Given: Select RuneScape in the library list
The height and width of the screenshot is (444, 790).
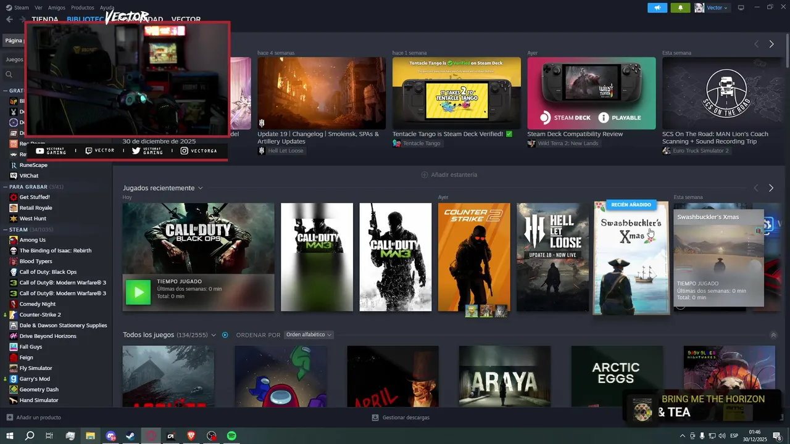Looking at the screenshot, I should [33, 165].
